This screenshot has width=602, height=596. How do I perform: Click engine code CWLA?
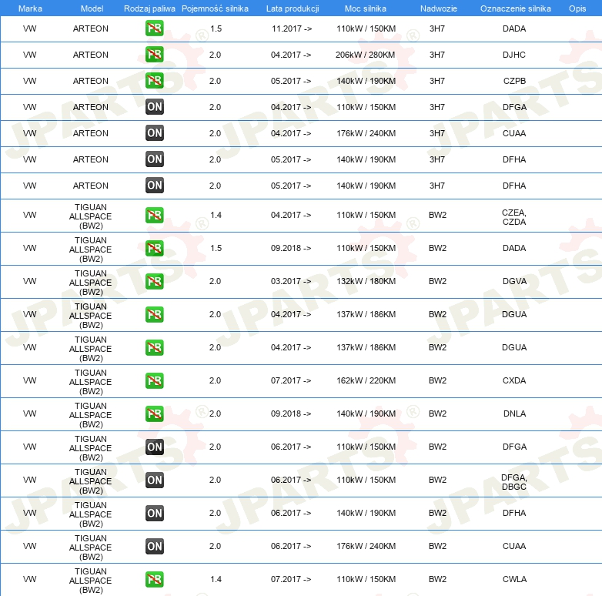[x=514, y=579]
